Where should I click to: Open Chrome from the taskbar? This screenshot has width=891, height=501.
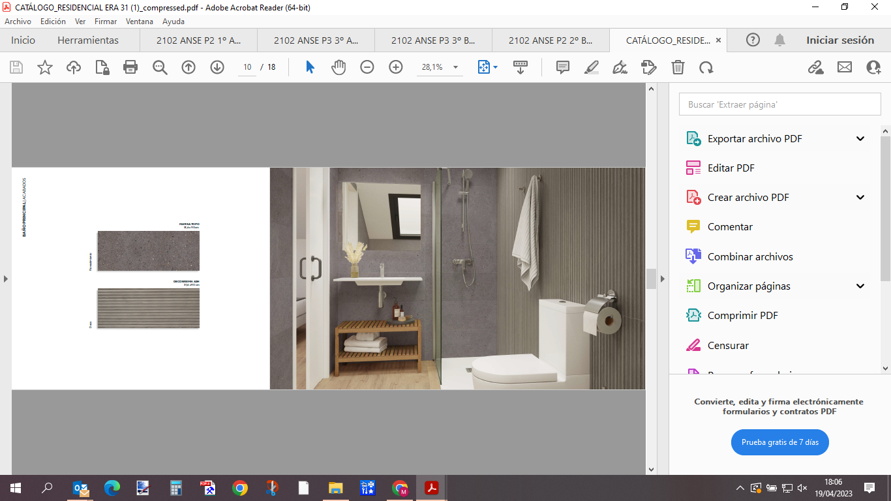(x=240, y=488)
